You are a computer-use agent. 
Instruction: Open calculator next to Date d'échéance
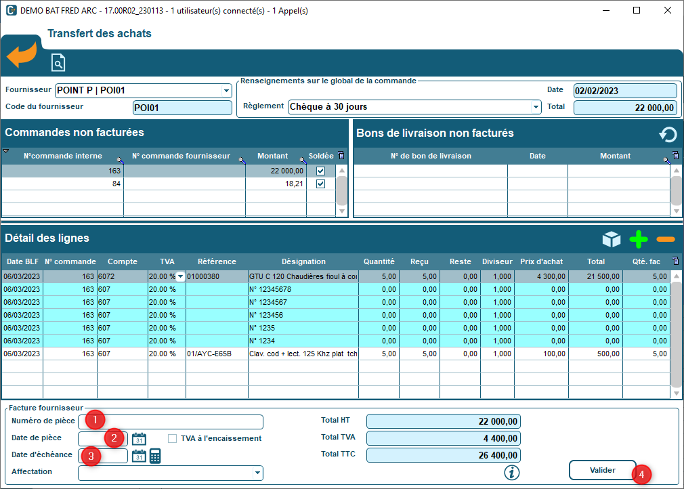[x=156, y=456]
